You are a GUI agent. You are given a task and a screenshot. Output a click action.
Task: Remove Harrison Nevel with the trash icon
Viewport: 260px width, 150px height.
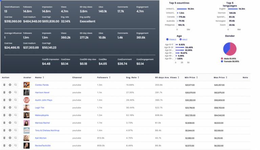click(x=4, y=92)
